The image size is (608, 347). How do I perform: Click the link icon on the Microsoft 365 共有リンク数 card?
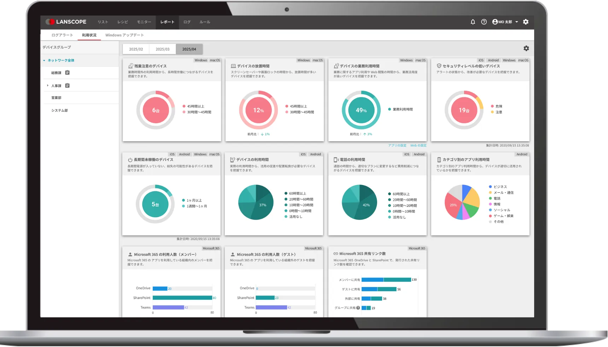(335, 253)
